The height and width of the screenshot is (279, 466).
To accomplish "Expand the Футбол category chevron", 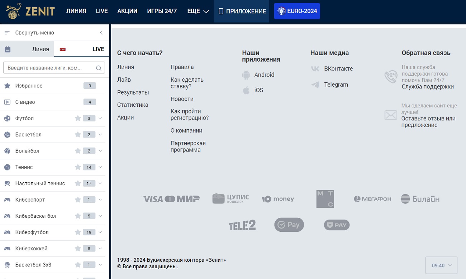I will click(100, 118).
